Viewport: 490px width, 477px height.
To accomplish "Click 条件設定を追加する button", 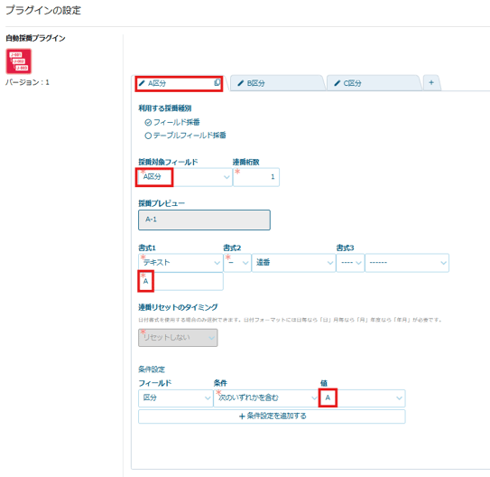I will (x=272, y=416).
